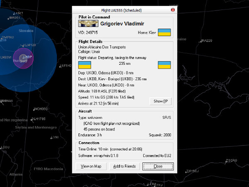Click the VID: 249715 text

tap(88, 32)
